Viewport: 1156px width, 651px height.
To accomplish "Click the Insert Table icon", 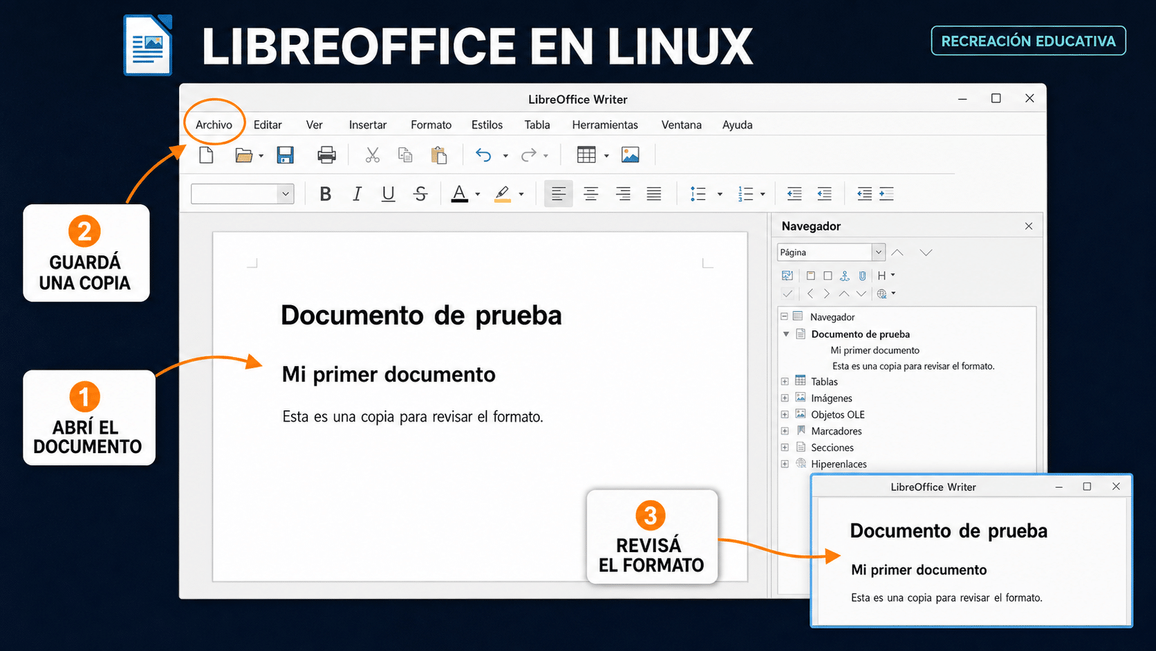I will point(586,155).
